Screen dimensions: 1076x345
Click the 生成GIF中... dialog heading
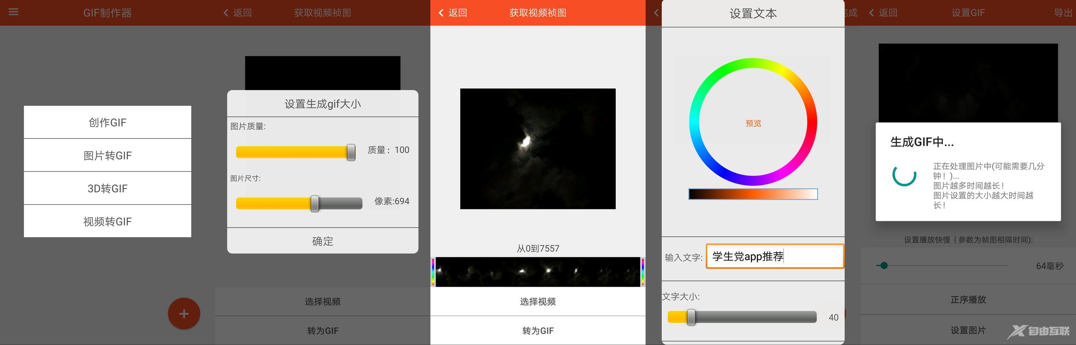pyautogui.click(x=922, y=142)
